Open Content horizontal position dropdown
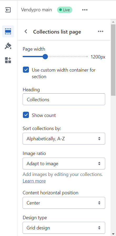This screenshot has height=236, width=116. click(x=64, y=203)
